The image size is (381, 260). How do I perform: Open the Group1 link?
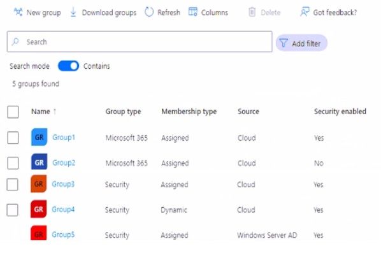tap(64, 137)
